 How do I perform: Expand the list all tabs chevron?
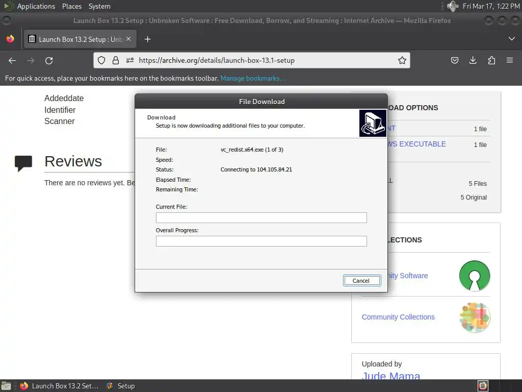click(x=512, y=39)
